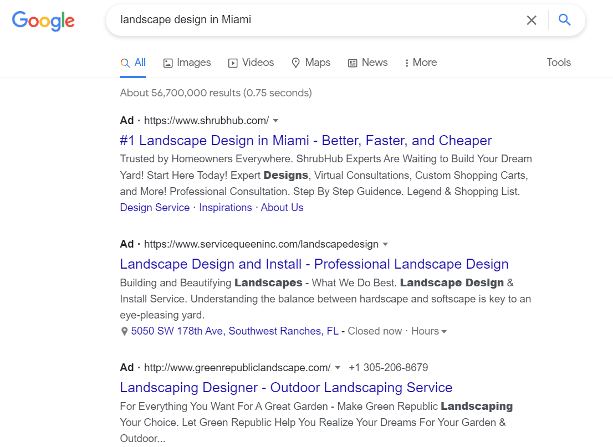The width and height of the screenshot is (613, 447).
Task: Open the servicequeeninc.com ad dropdown arrow
Action: [385, 244]
